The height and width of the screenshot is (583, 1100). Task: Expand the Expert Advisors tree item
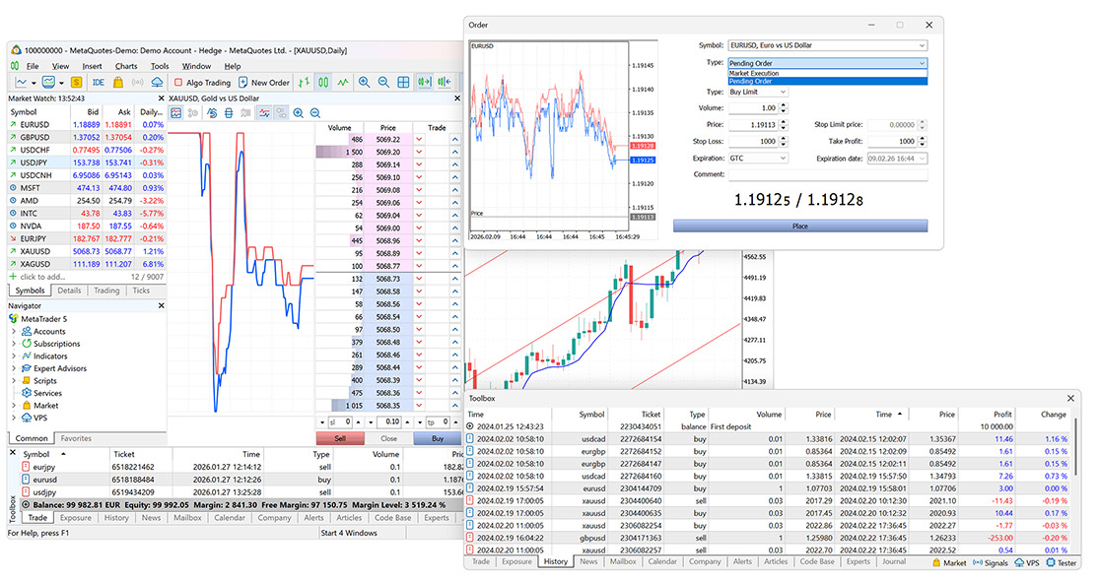(x=13, y=368)
